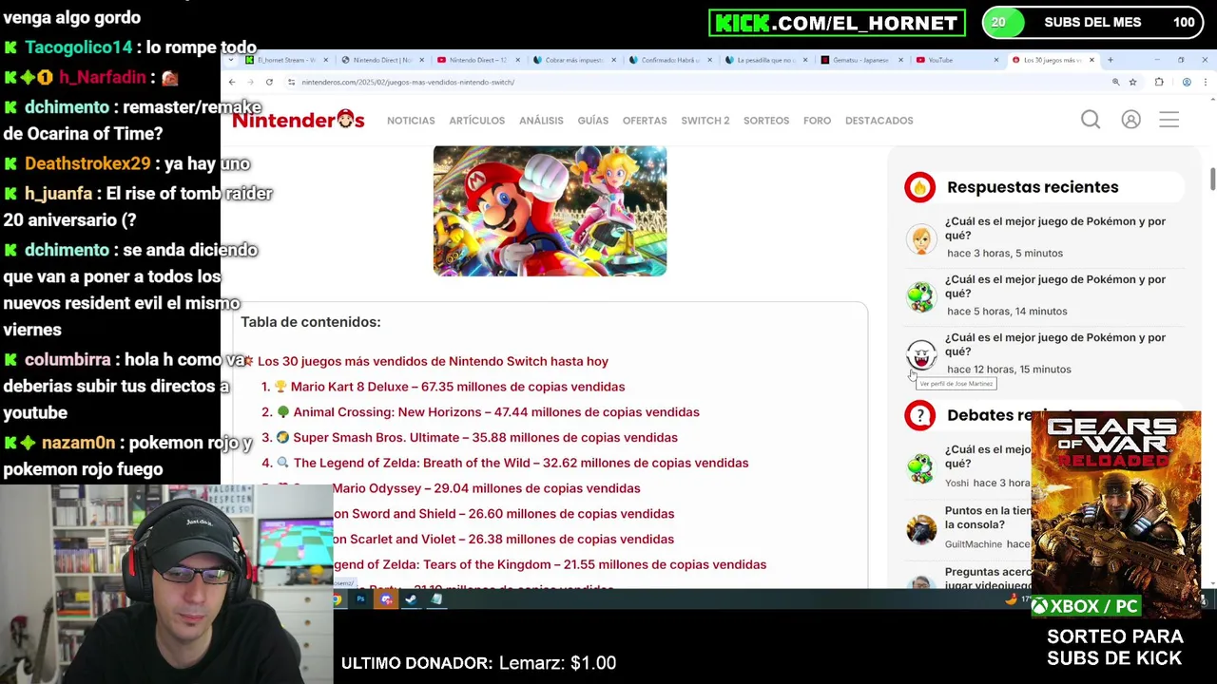Open Animal Crossing: New Horizons entry
1217x684 pixels.
(496, 412)
